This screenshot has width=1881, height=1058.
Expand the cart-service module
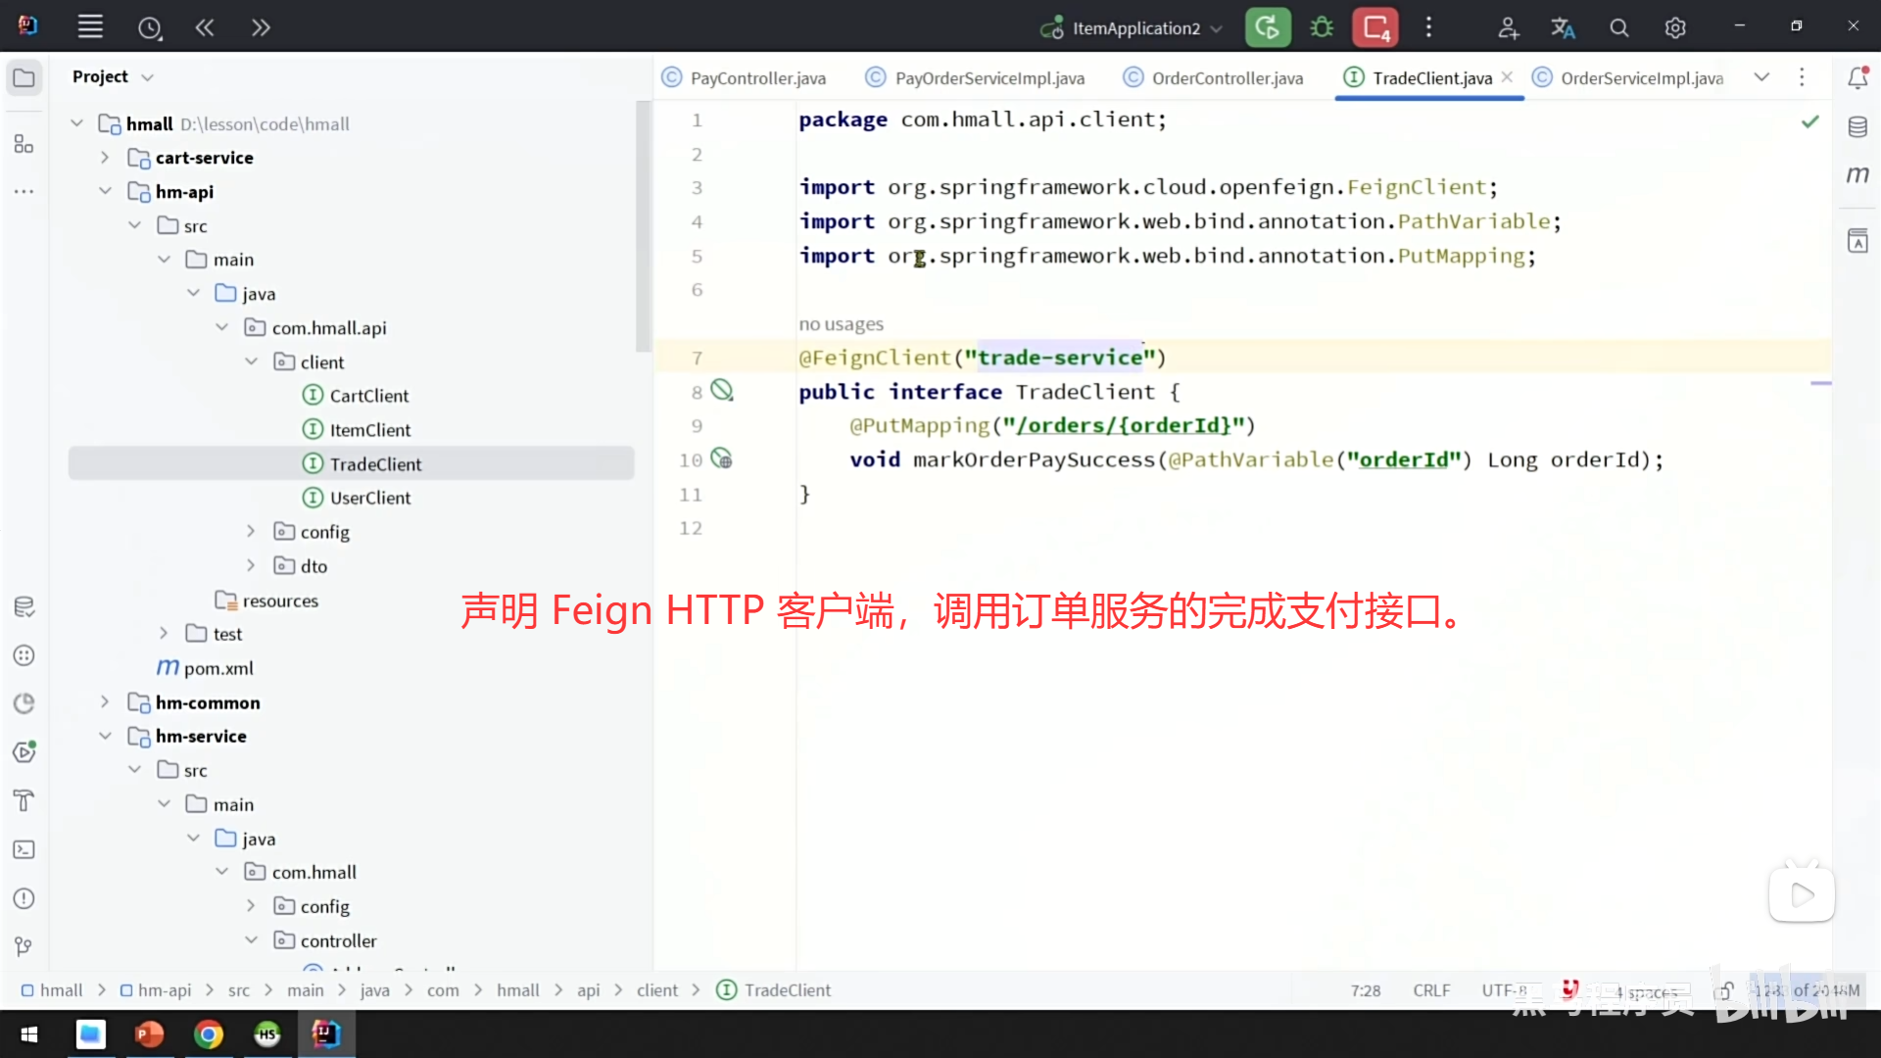coord(105,158)
